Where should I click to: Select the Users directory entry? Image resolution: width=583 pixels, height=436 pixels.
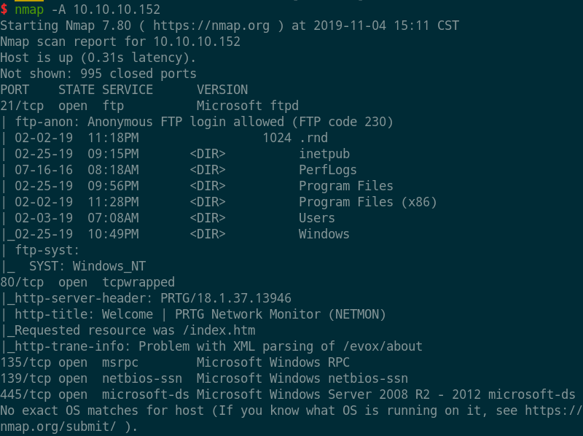coord(317,218)
